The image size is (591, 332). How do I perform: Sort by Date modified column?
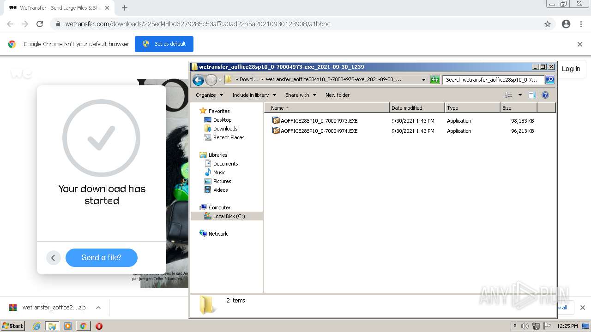click(417, 108)
